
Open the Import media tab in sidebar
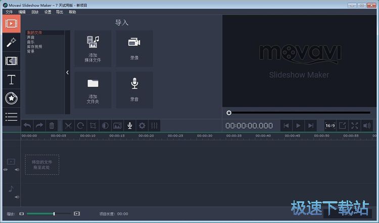point(11,24)
